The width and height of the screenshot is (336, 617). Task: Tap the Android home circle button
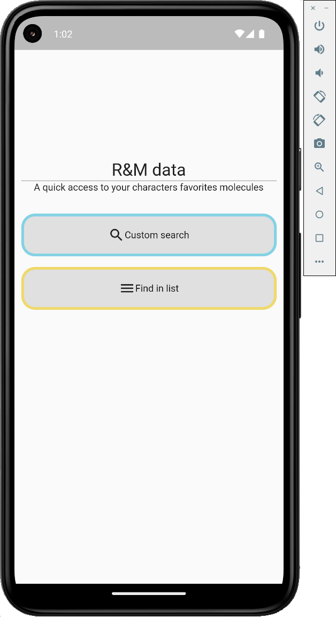[x=319, y=214]
